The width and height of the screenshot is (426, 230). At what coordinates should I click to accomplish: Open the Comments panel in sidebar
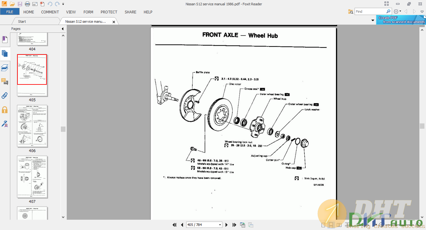[5, 82]
